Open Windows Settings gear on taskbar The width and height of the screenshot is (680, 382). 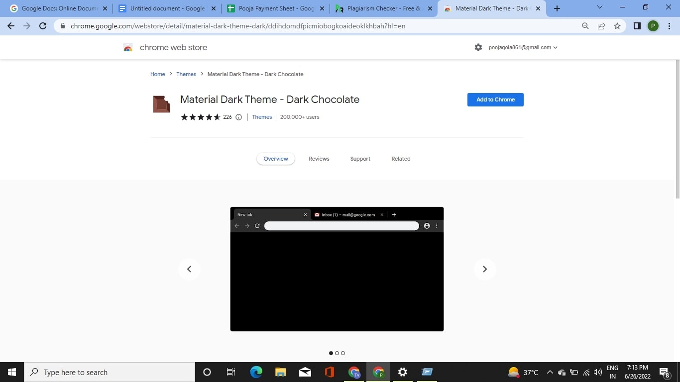(403, 372)
